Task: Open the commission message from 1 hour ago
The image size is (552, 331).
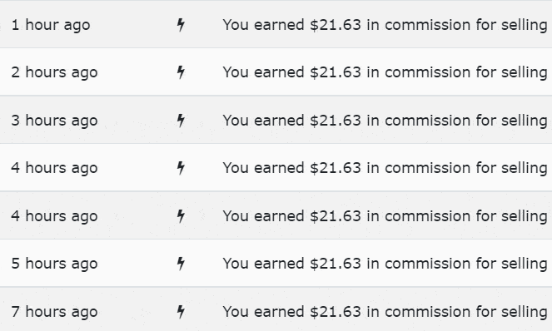Action: pos(385,25)
